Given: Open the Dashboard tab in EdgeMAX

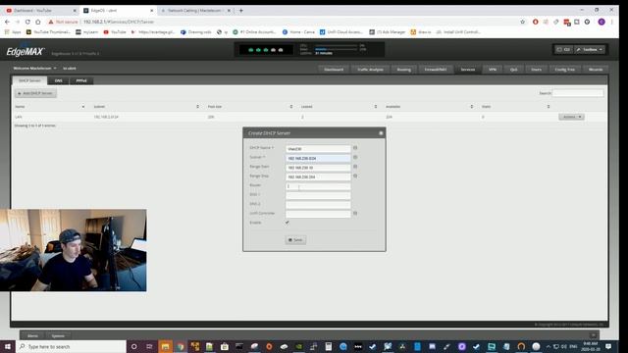Looking at the screenshot, I should (334, 70).
